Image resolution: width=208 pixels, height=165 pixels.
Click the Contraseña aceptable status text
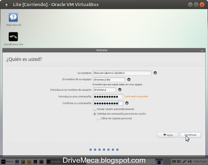point(136,96)
